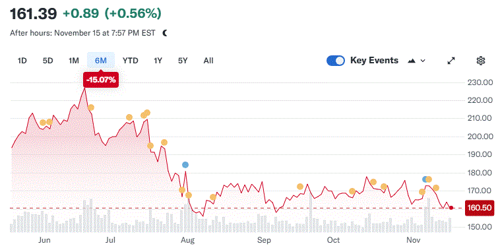This screenshot has width=500, height=248.
Task: Click the currently selected 6M range
Action: pos(101,60)
